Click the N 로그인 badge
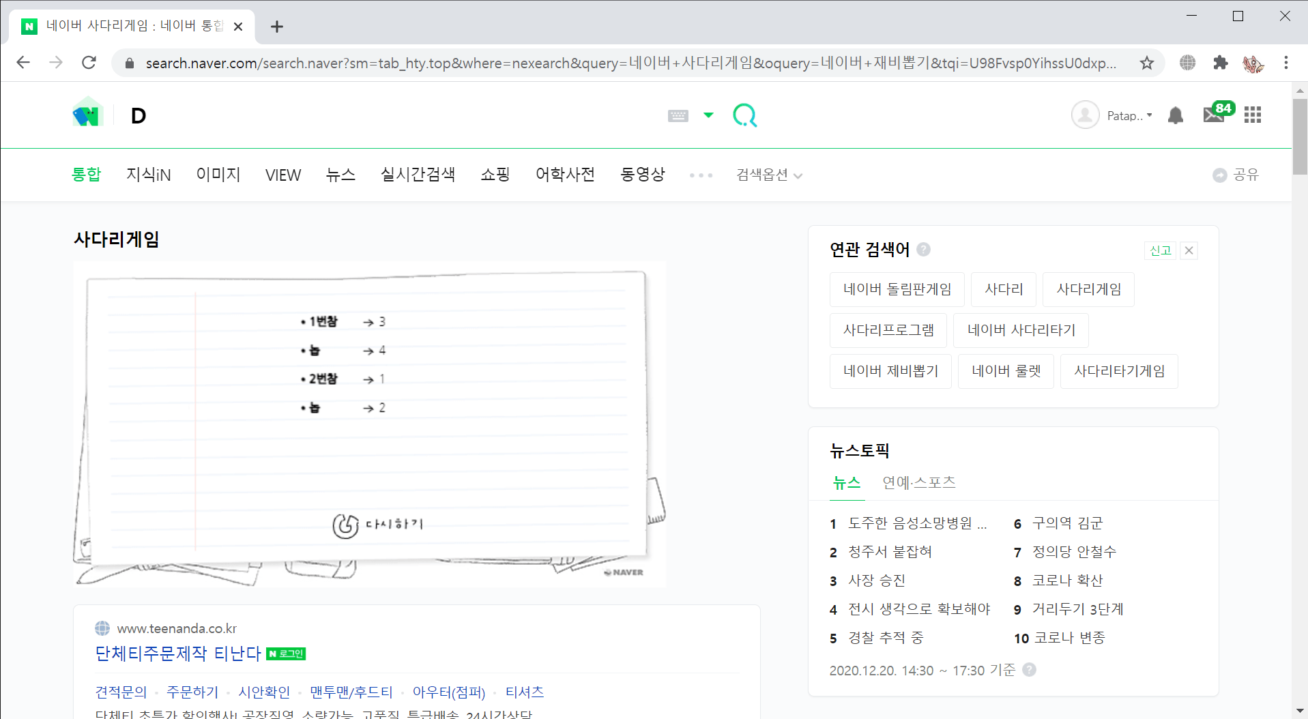This screenshot has width=1308, height=719. (x=286, y=654)
